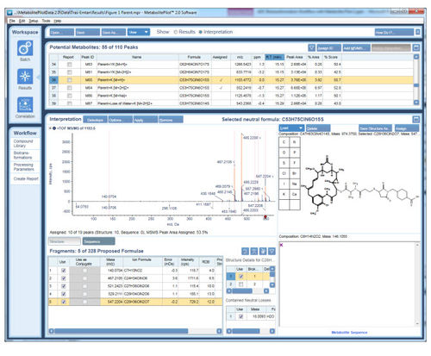Open the View dropdown in top toolbar

coord(139,32)
